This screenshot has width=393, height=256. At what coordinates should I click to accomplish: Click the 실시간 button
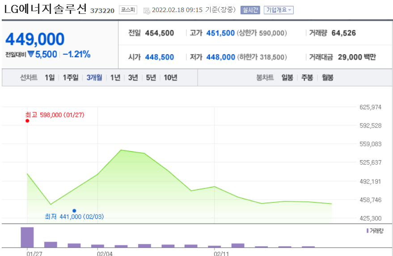[x=250, y=10]
